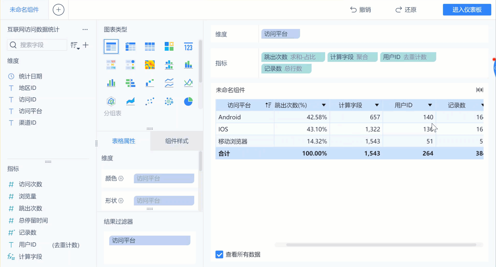Add a new component with the circled plus
This screenshot has height=267, width=496.
click(59, 10)
